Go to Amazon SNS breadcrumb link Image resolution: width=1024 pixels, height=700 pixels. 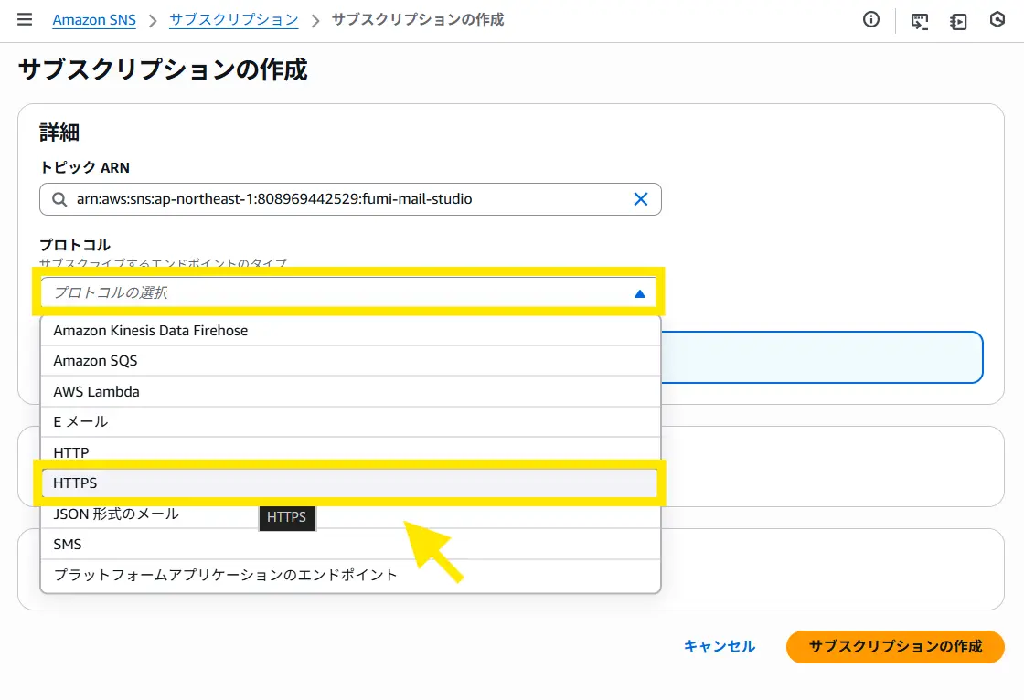(94, 20)
